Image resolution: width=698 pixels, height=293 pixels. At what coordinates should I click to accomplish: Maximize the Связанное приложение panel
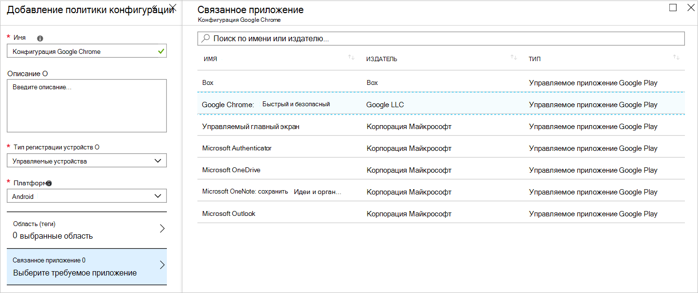pyautogui.click(x=673, y=7)
